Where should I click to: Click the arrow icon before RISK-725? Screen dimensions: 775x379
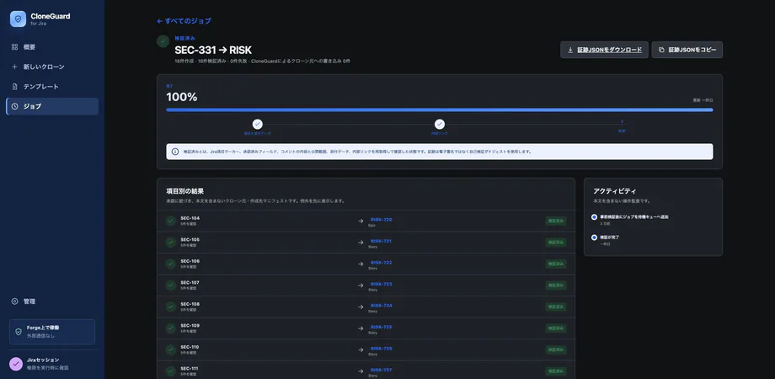[x=361, y=328]
